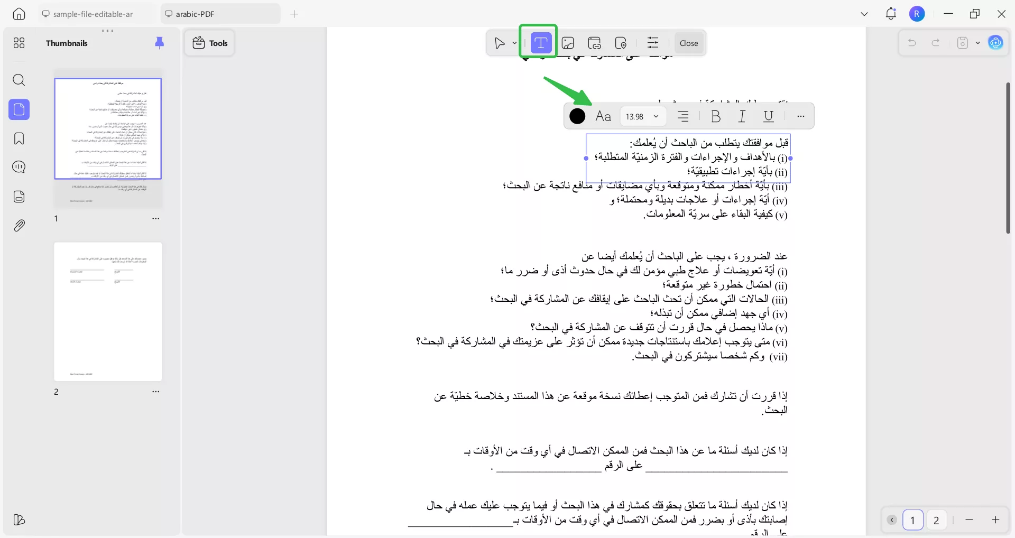Open the Attachments panel
Viewport: 1015px width, 538px height.
point(19,226)
